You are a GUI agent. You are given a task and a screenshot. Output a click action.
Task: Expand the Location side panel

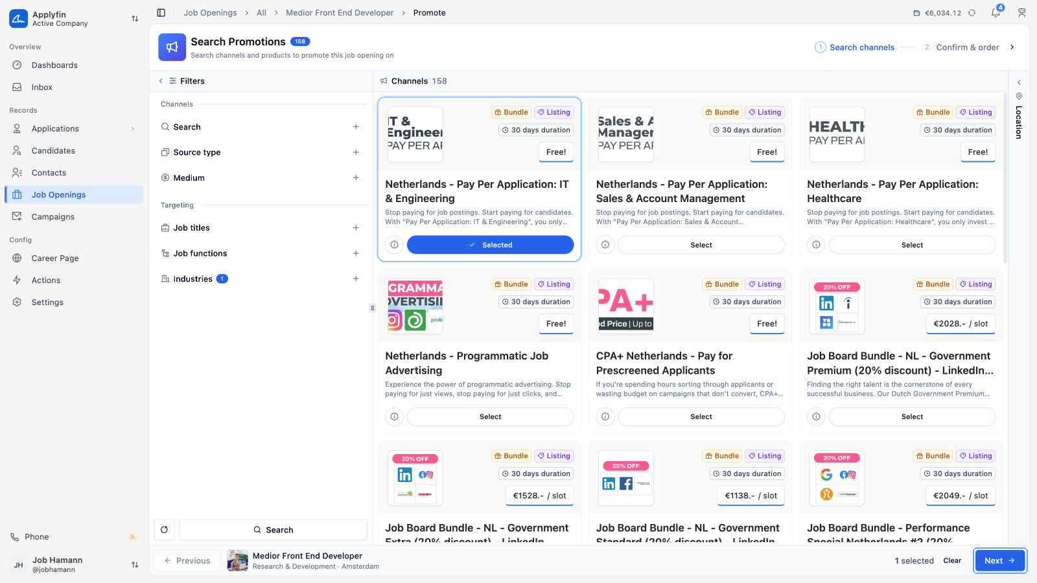pyautogui.click(x=1019, y=82)
